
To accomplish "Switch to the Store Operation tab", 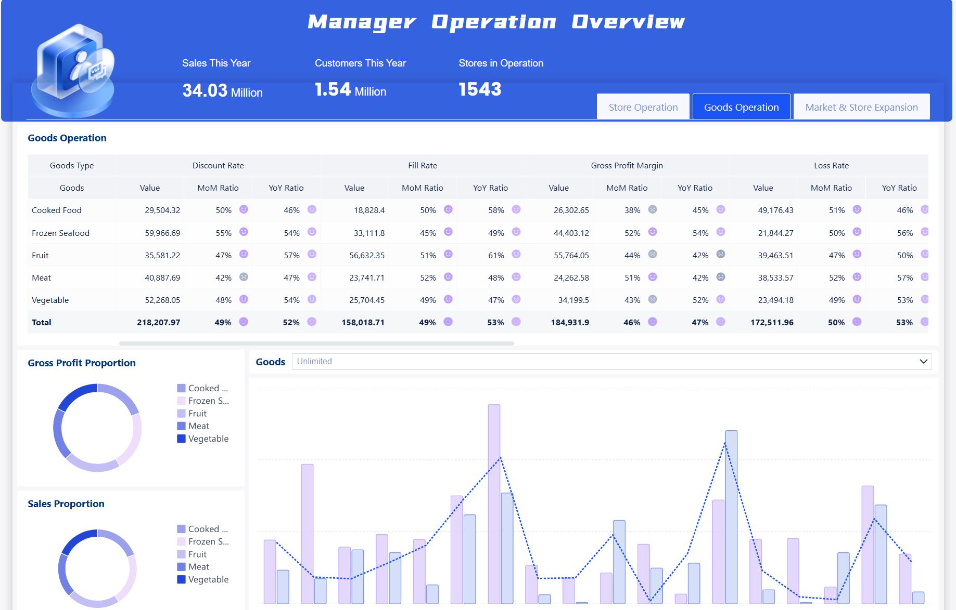I will pos(643,107).
